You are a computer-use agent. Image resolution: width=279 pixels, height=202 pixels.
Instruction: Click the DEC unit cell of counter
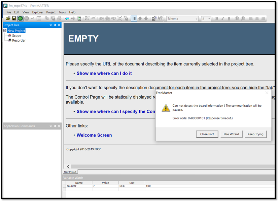pos(132,186)
